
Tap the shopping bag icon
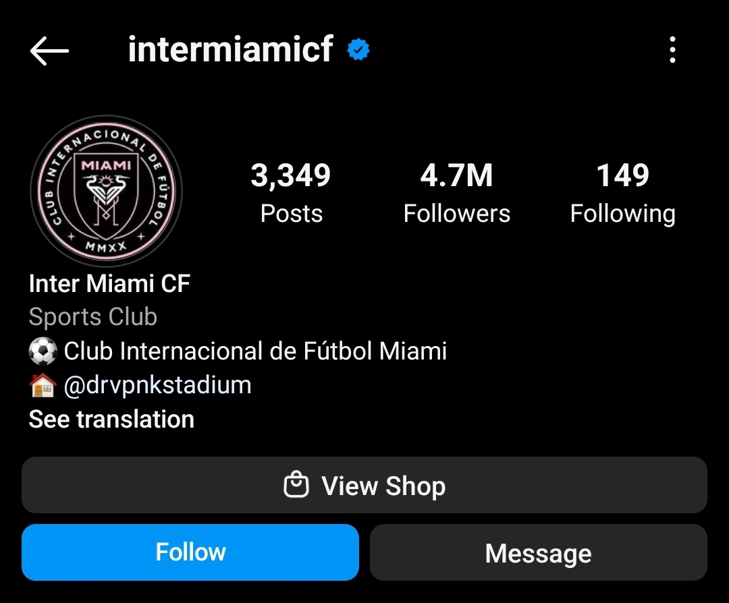pos(296,484)
